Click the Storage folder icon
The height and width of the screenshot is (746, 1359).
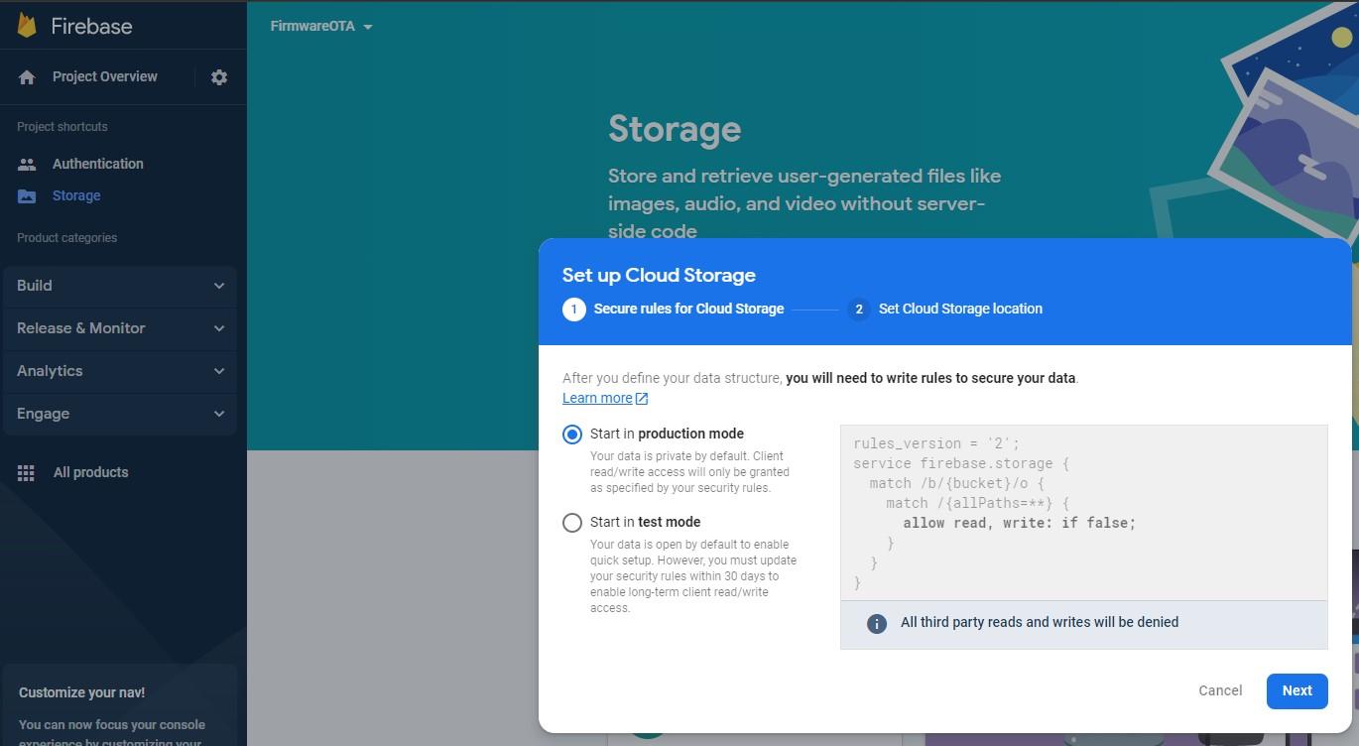click(27, 196)
